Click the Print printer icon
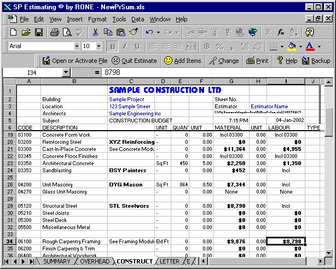The height and width of the screenshot is (269, 336). click(55, 32)
